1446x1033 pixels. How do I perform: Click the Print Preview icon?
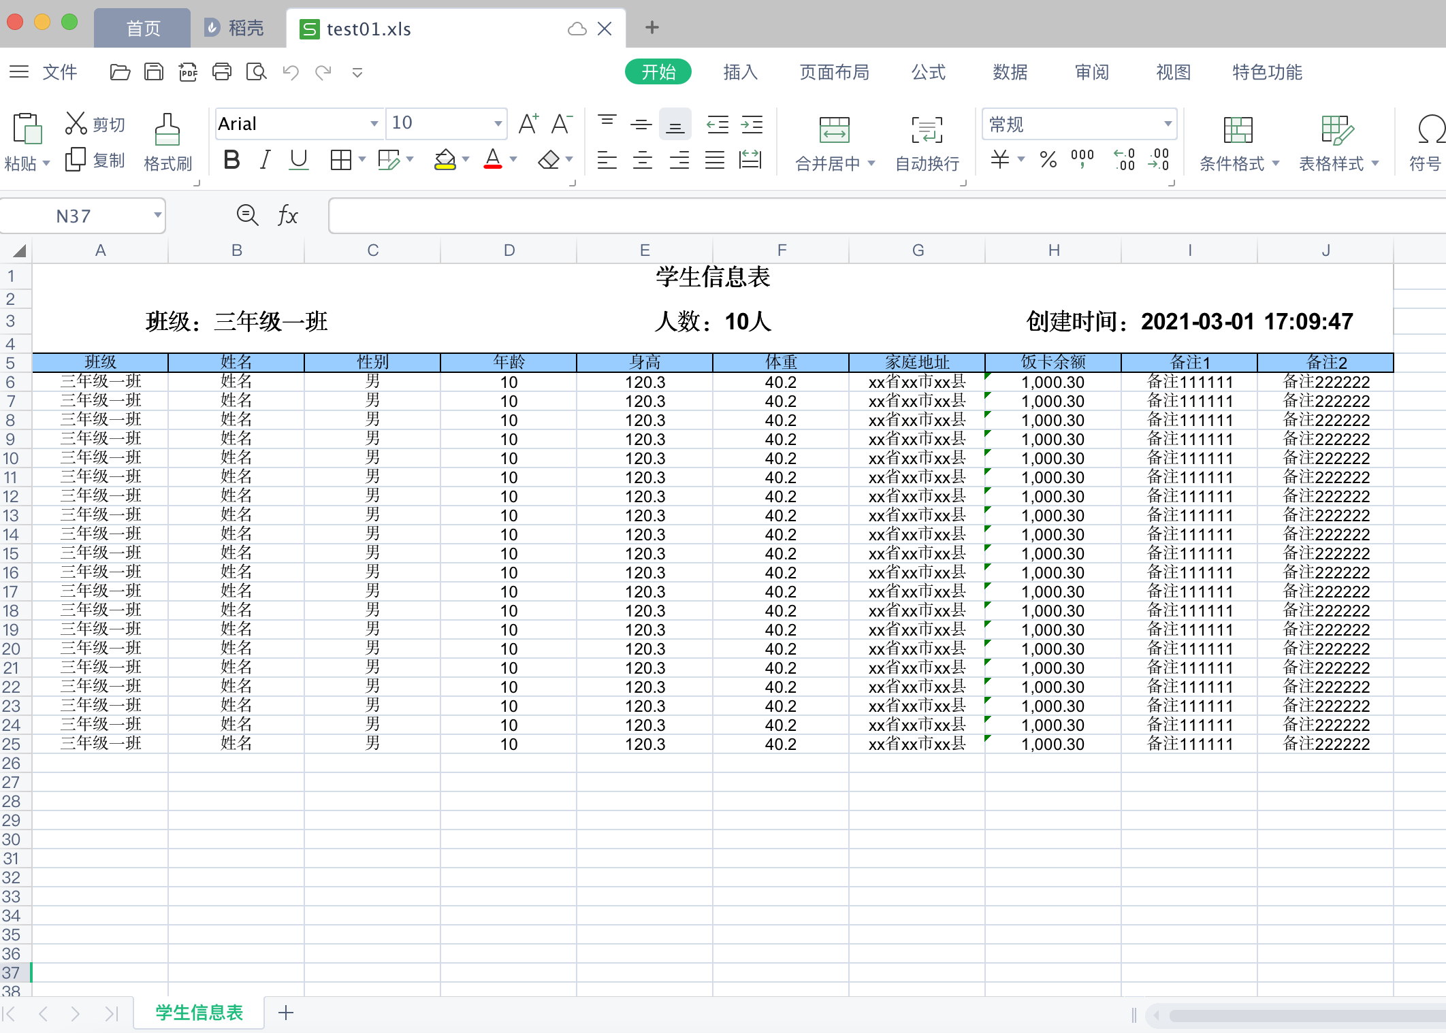(256, 72)
